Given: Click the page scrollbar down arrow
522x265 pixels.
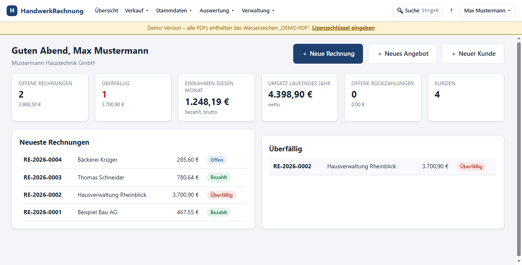Looking at the screenshot, I should click(x=519, y=261).
